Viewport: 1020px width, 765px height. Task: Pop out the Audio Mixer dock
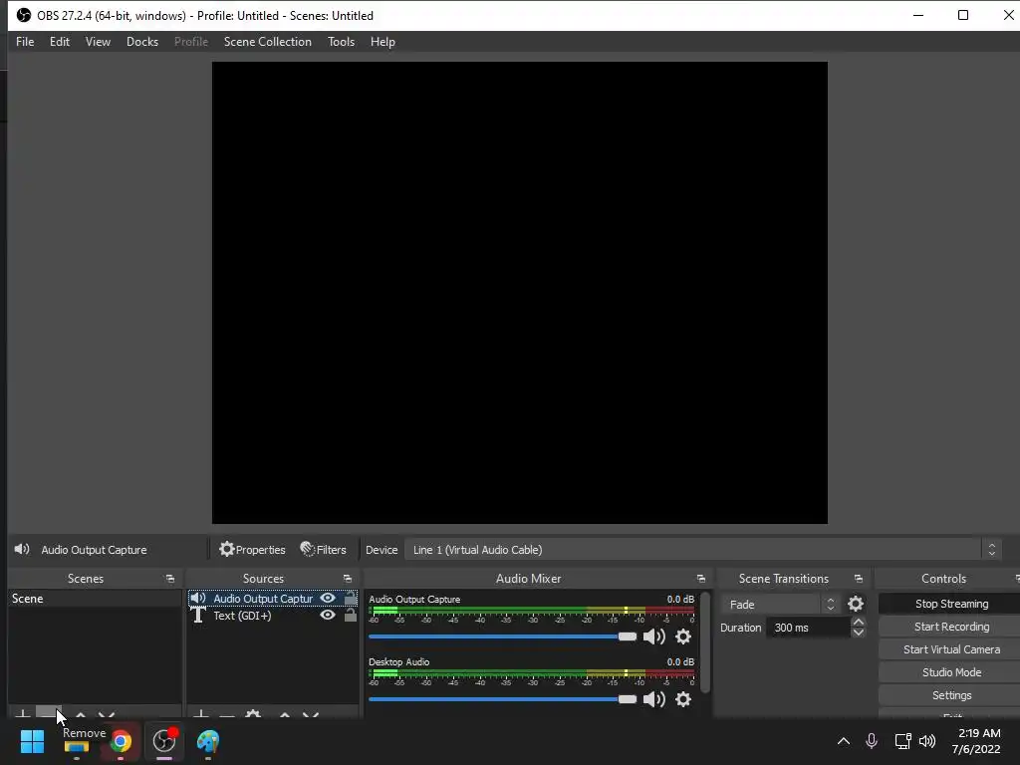tap(700, 579)
